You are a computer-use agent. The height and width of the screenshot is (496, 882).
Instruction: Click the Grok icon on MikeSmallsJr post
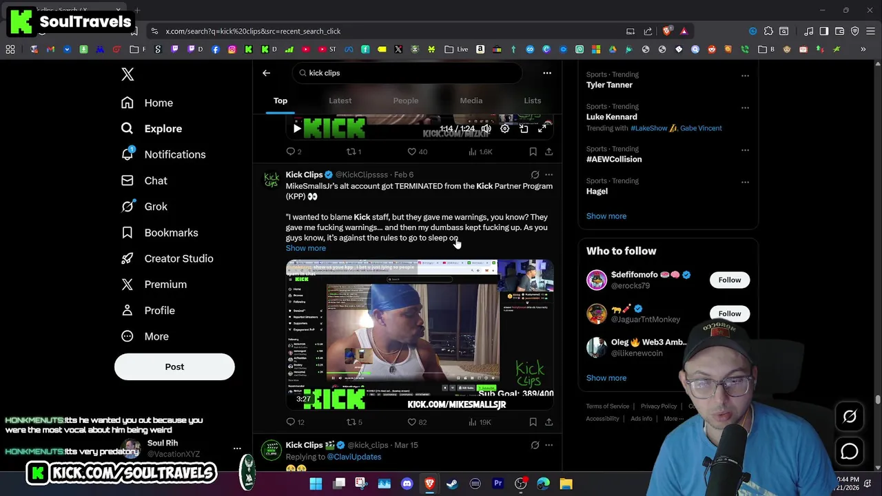coord(535,175)
